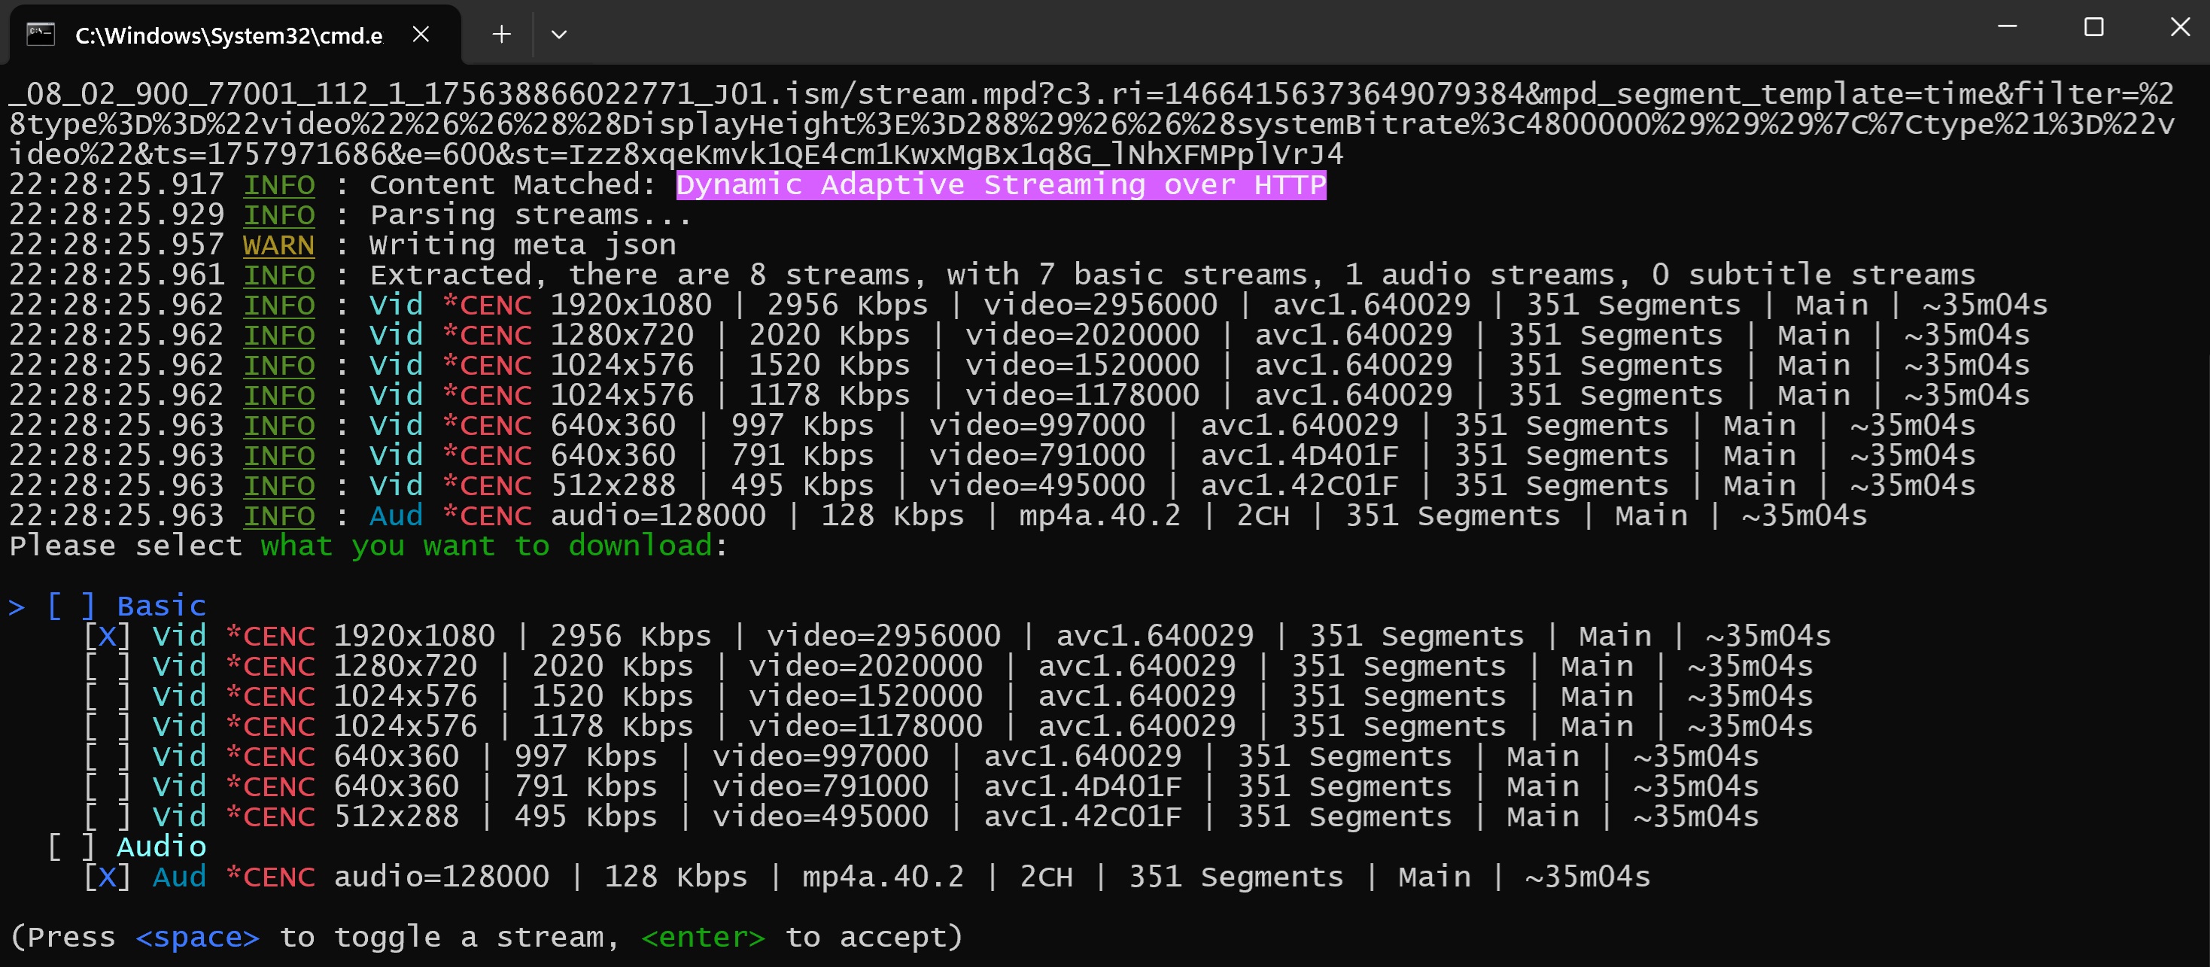Toggle the Basic group checkbox
2210x967 pixels.
point(71,606)
